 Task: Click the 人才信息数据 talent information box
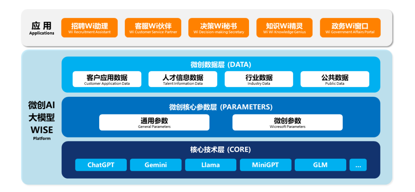coord(183,79)
